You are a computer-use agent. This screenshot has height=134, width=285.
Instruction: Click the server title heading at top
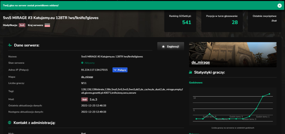point(51,18)
